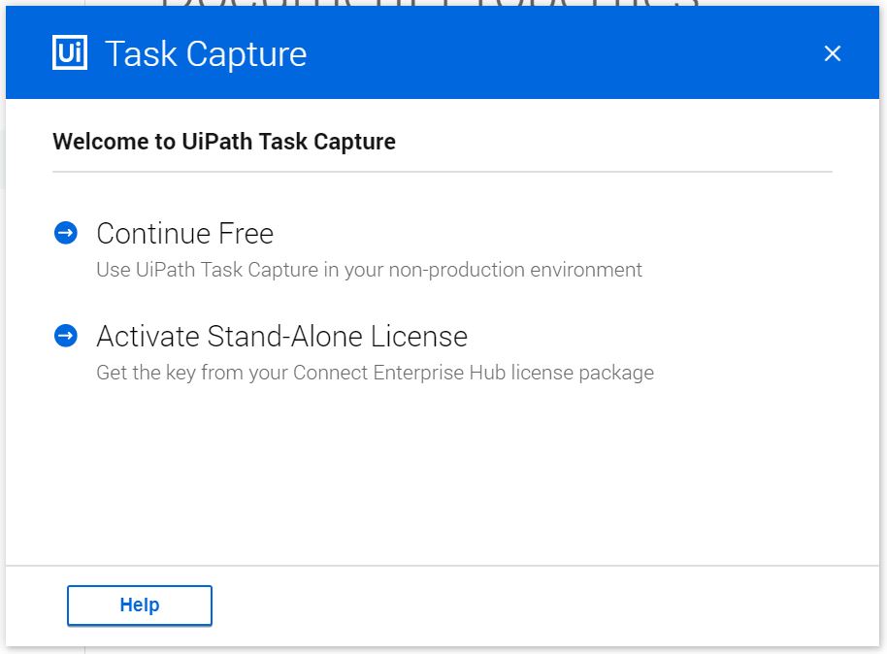This screenshot has height=654, width=887.
Task: Dismiss the dialog with the X button
Action: [833, 53]
